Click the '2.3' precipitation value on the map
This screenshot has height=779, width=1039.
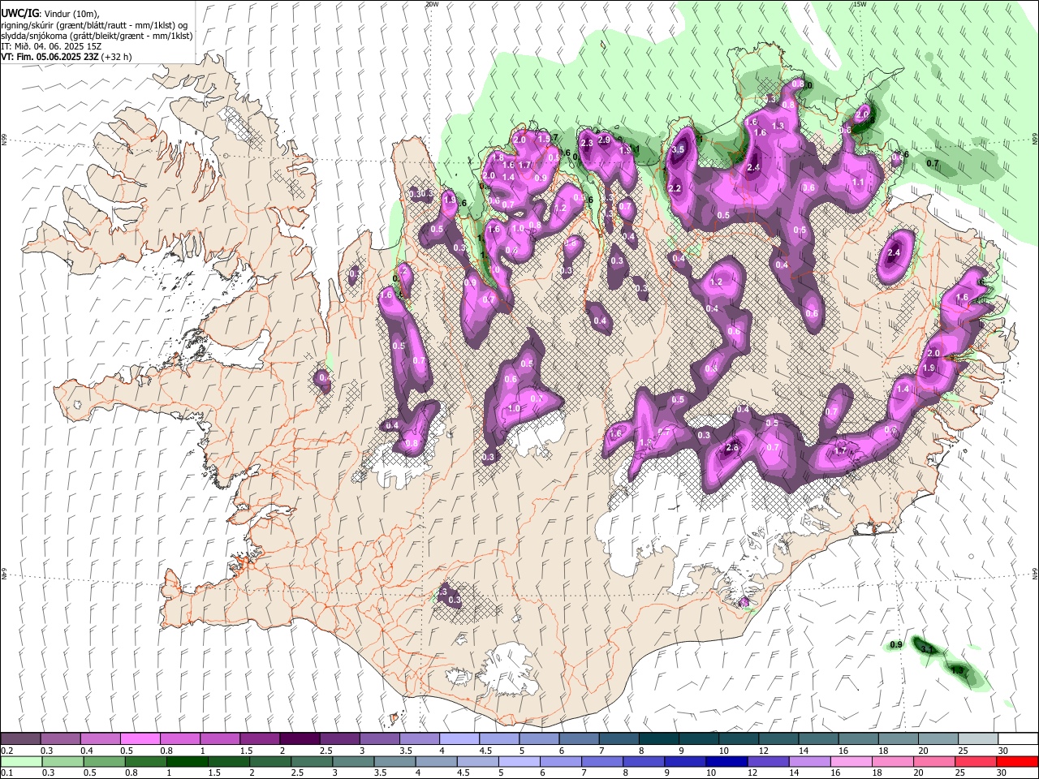pos(587,144)
